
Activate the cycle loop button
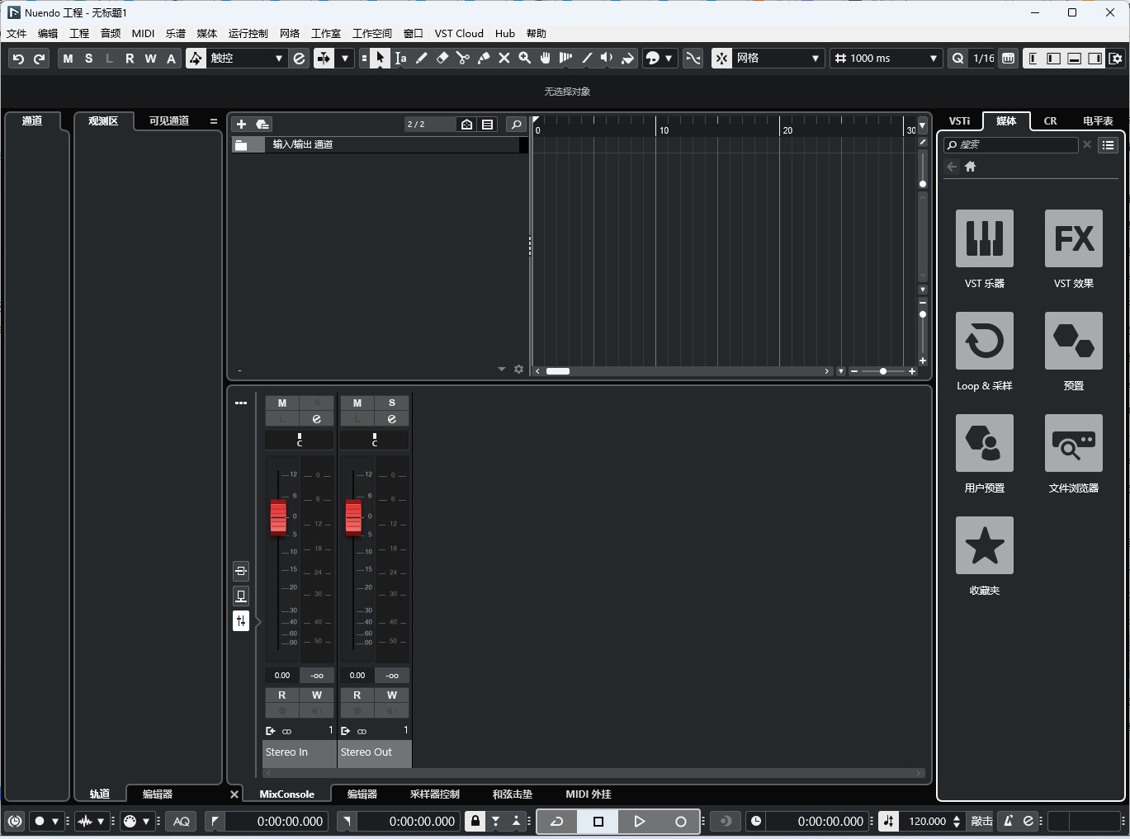coord(557,821)
